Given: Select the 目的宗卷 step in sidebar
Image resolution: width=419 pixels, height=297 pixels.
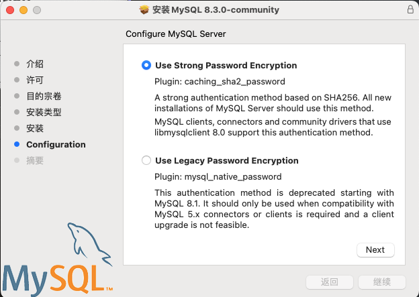Looking at the screenshot, I should [44, 96].
